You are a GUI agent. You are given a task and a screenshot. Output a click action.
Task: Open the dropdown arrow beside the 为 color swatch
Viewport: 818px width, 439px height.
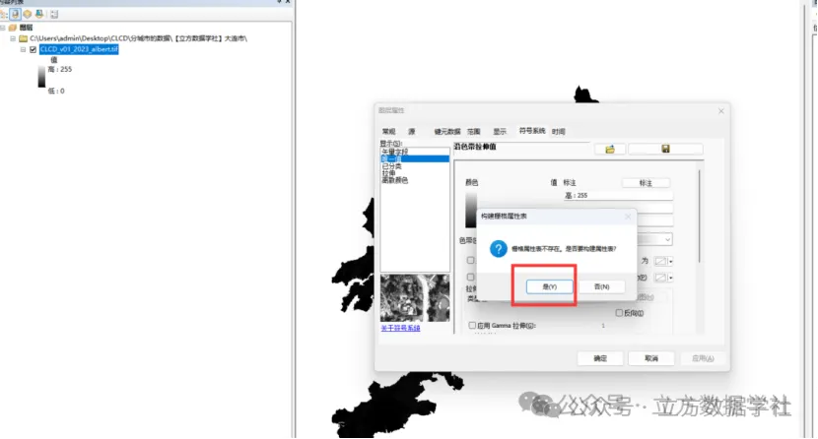[671, 262]
